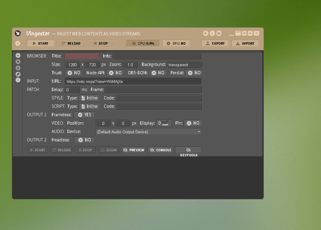Toggle the Trust option

[x=74, y=73]
